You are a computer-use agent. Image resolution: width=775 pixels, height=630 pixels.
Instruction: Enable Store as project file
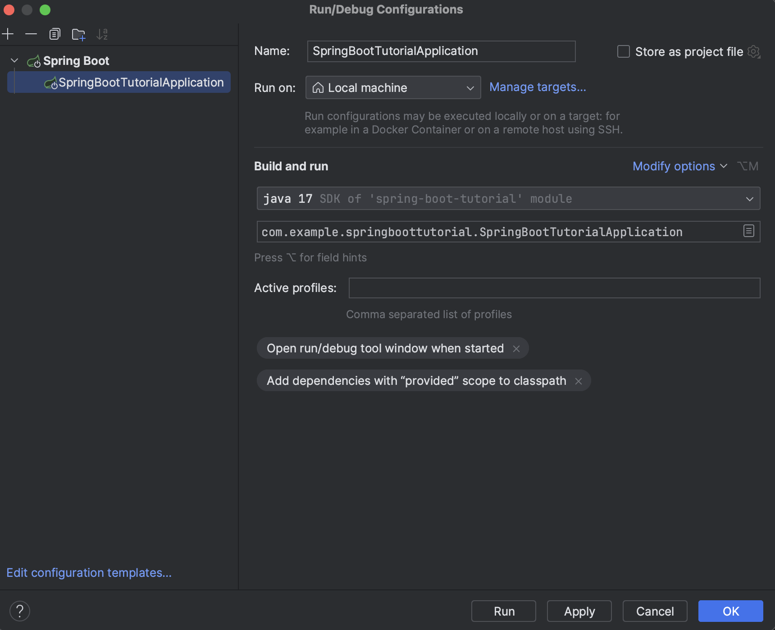pyautogui.click(x=623, y=51)
